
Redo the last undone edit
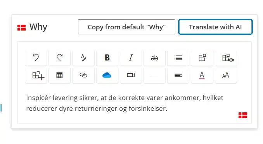(x=60, y=58)
